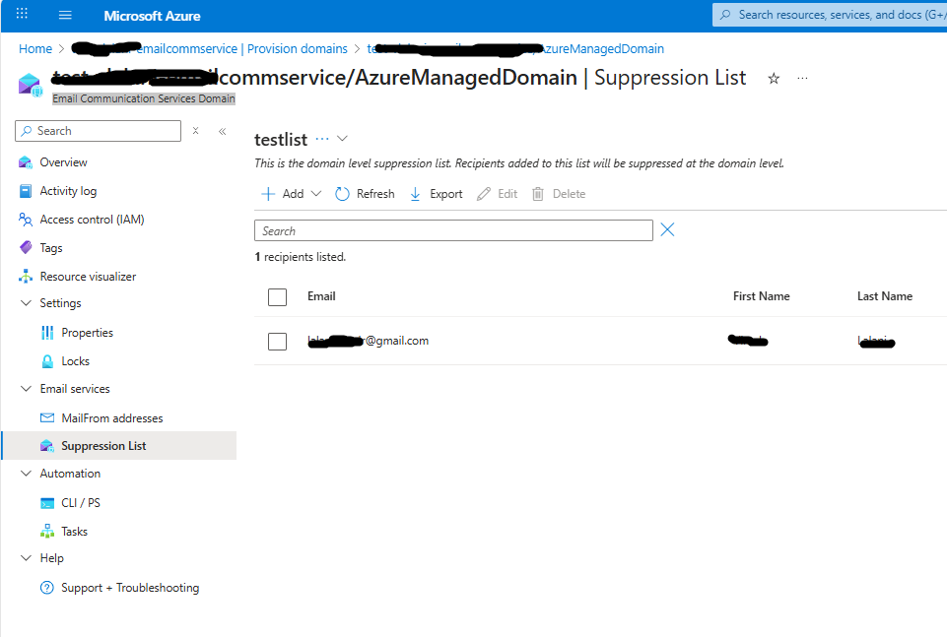Viewport: 947px width, 637px height.
Task: Open the portal hamburger menu
Action: 65,15
